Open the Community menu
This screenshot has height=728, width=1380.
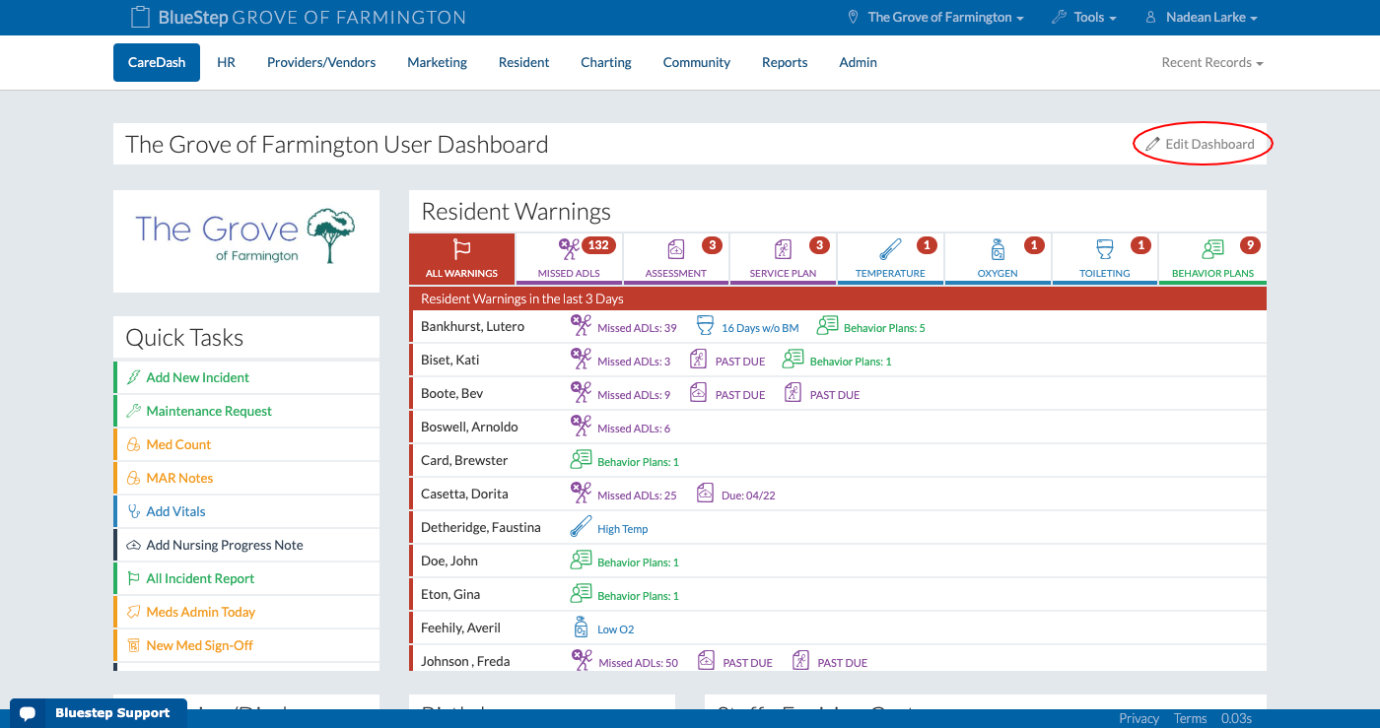click(x=697, y=62)
